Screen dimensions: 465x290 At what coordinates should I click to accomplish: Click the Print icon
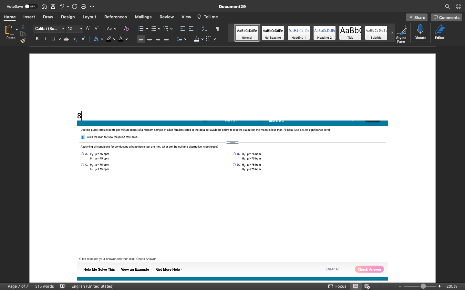[83, 6]
